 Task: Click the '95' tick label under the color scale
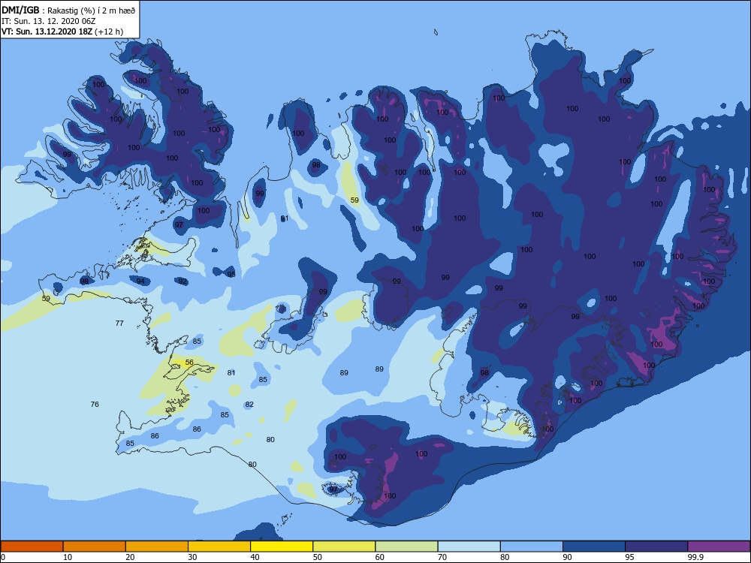(630, 557)
